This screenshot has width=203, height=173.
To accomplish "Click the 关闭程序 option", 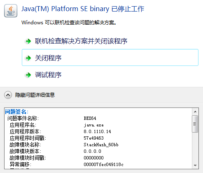I will [x=110, y=58].
